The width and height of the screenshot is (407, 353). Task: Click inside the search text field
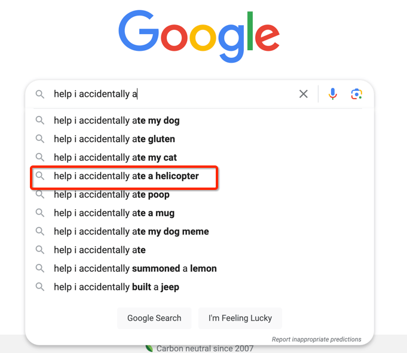tap(174, 94)
